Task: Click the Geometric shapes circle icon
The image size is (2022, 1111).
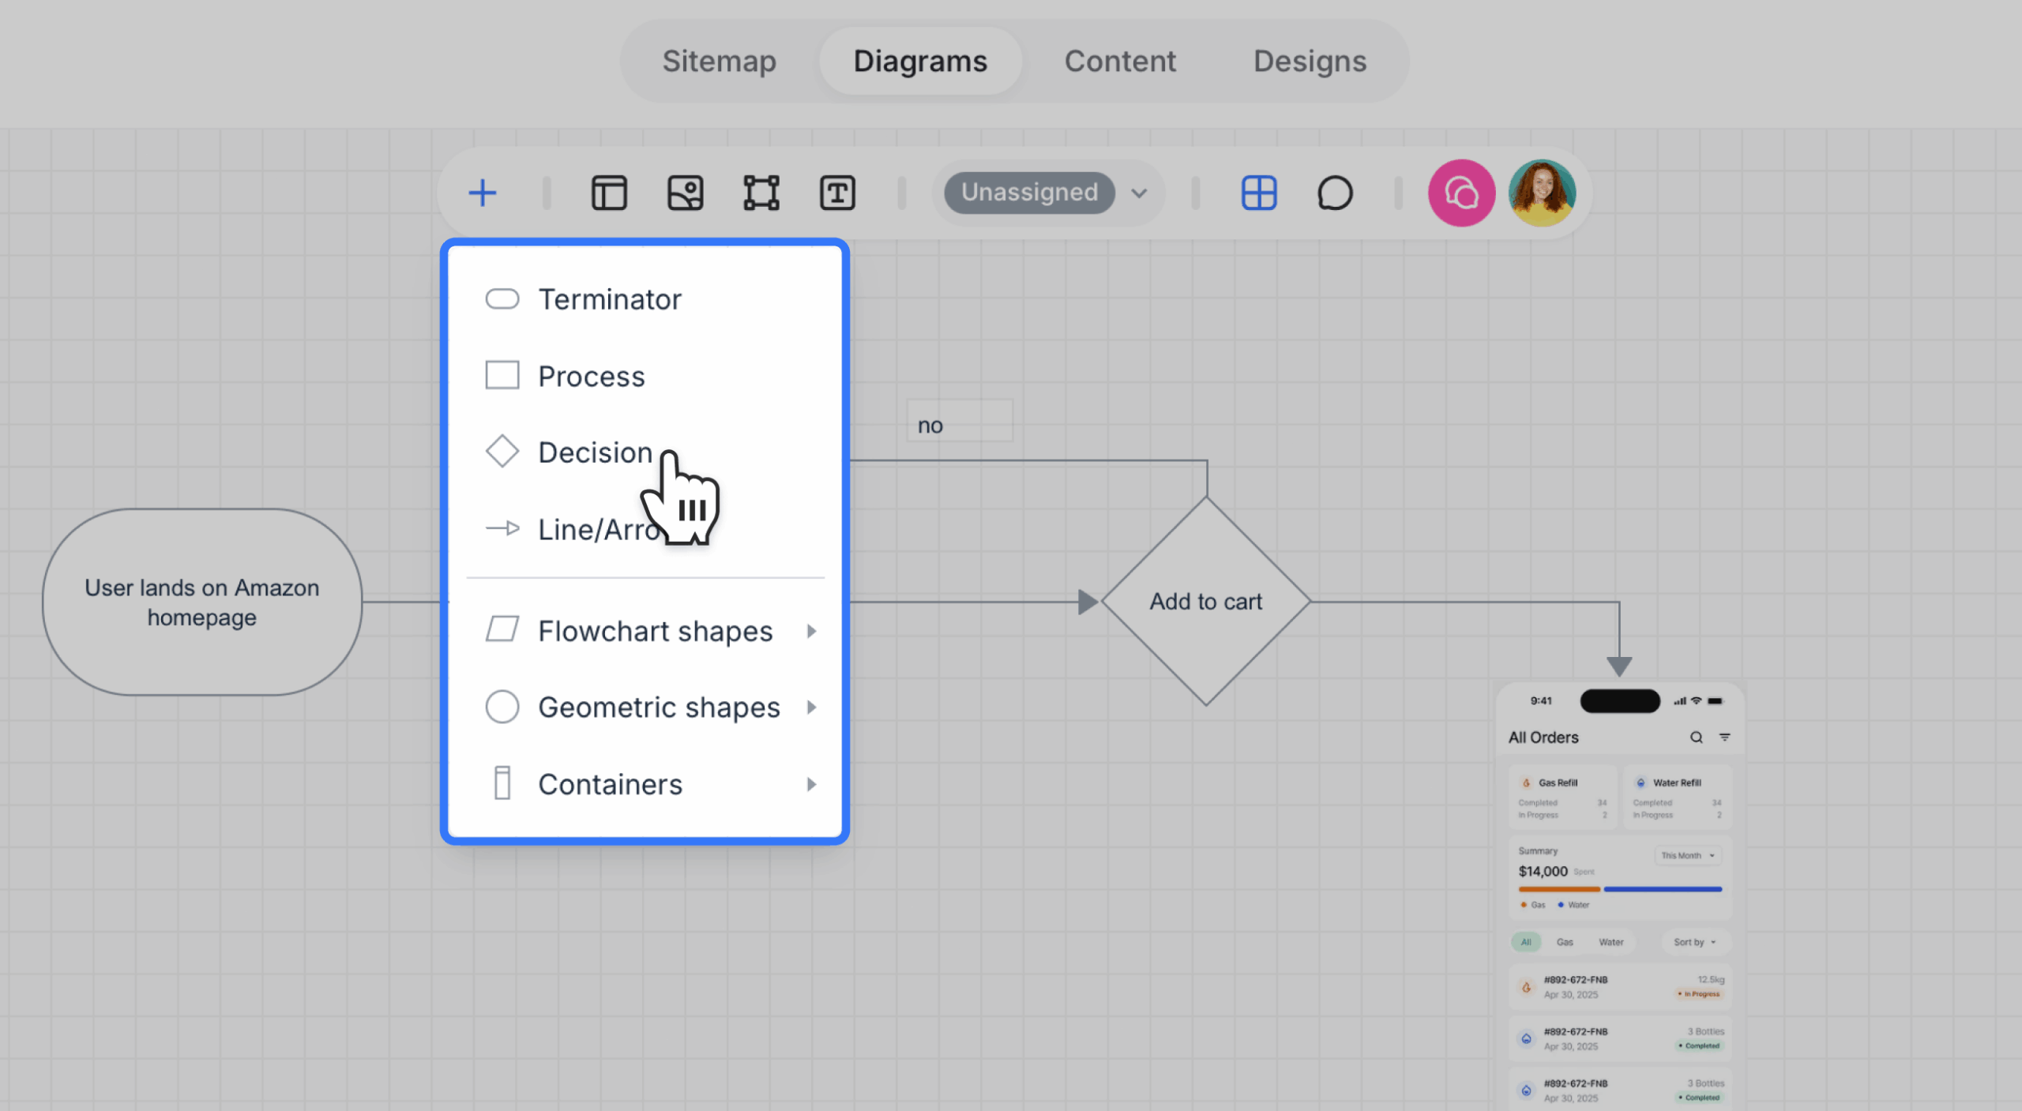Action: [x=502, y=707]
